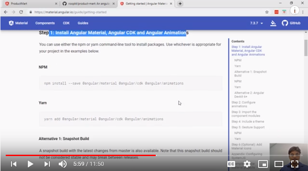Click the browser back arrow
The height and width of the screenshot is (171, 308).
pyautogui.click(x=6, y=12)
